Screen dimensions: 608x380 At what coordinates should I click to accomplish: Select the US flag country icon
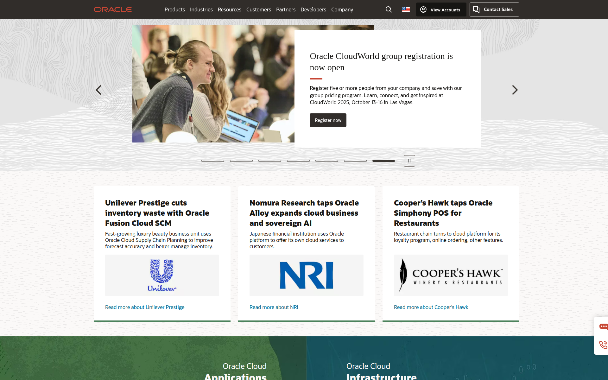click(x=406, y=9)
